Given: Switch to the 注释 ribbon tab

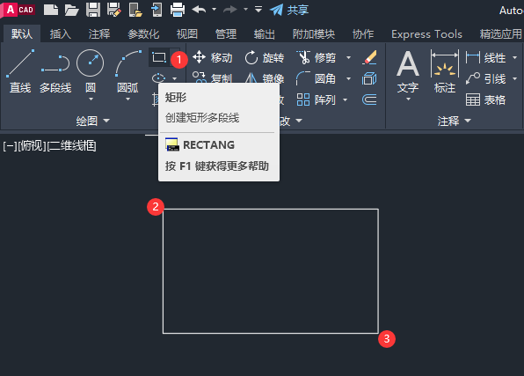Looking at the screenshot, I should click(x=99, y=33).
